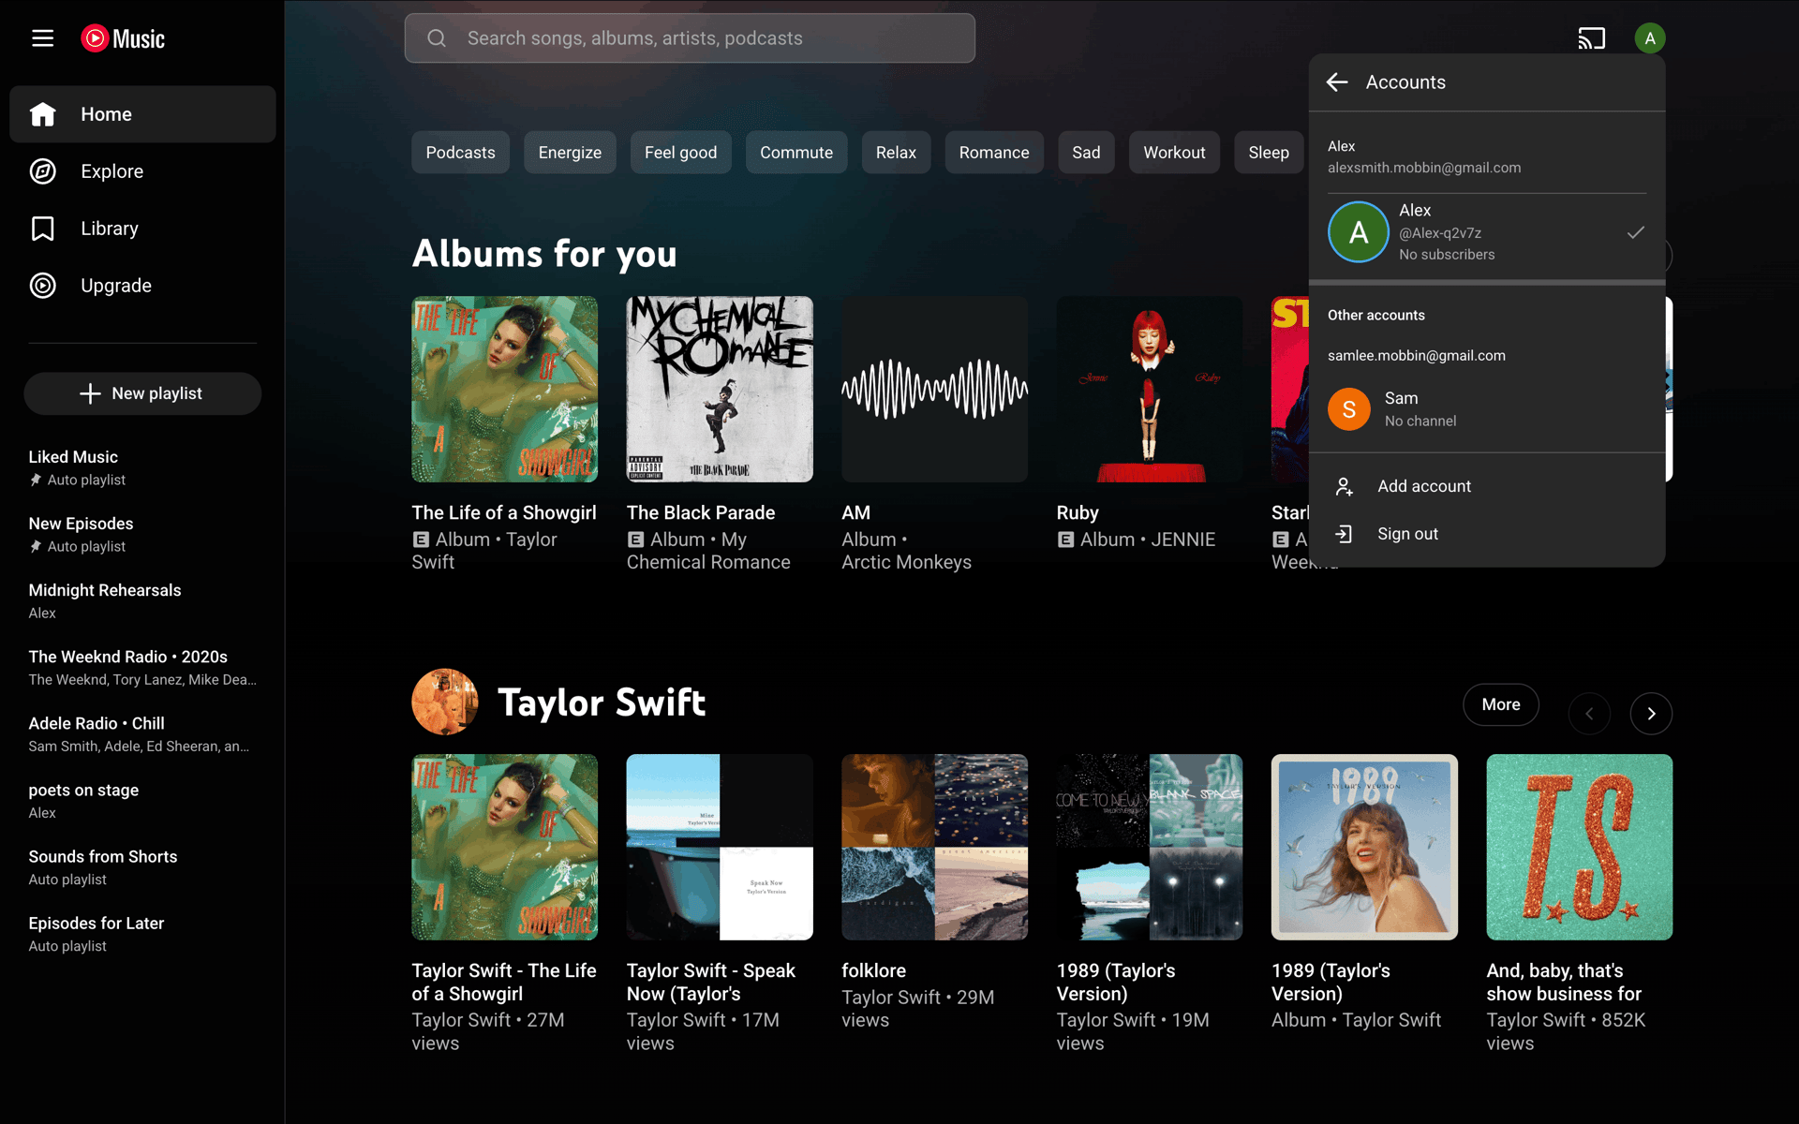Screen dimensions: 1799x1124
Task: Click the Home house icon
Action: click(43, 114)
